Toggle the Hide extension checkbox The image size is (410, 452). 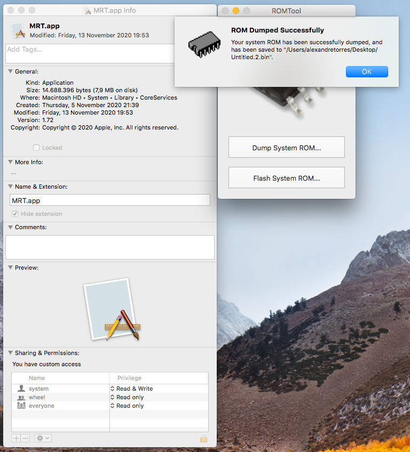(15, 214)
